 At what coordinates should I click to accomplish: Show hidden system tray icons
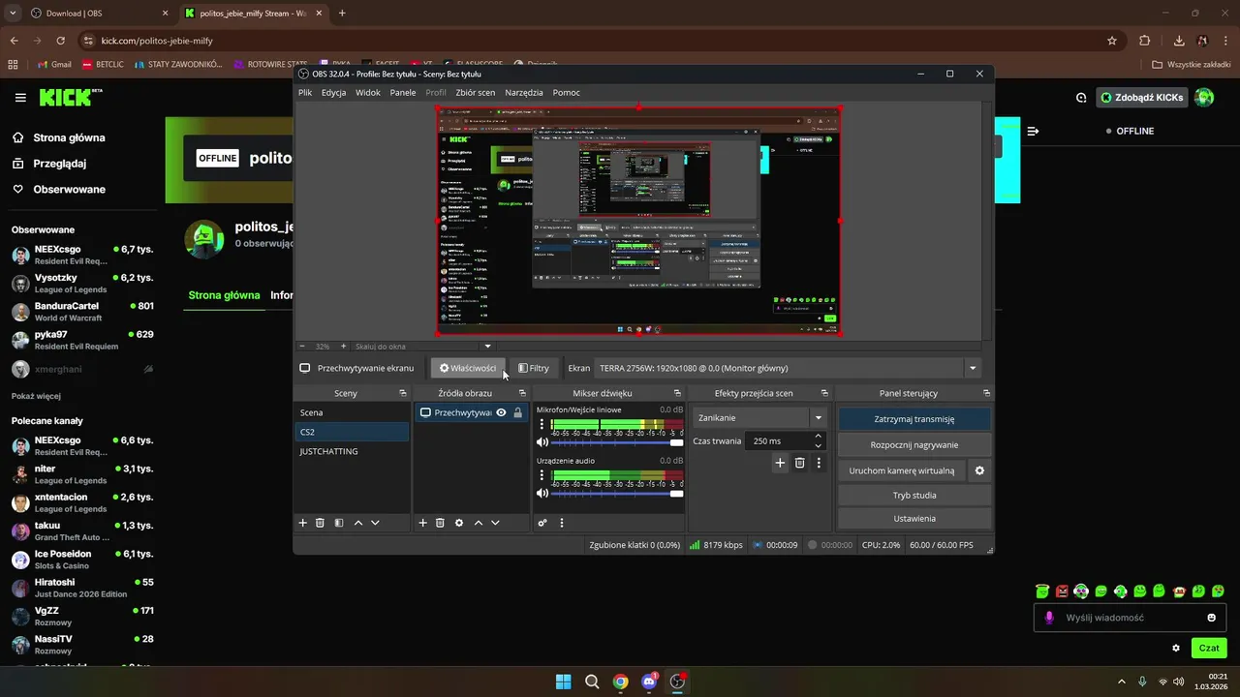pyautogui.click(x=1122, y=682)
